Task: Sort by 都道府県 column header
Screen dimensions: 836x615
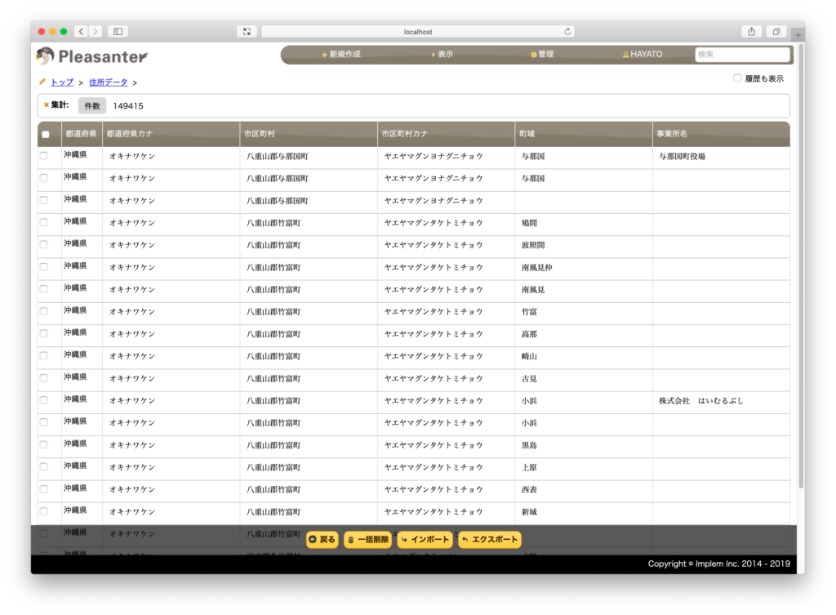Action: (x=81, y=134)
